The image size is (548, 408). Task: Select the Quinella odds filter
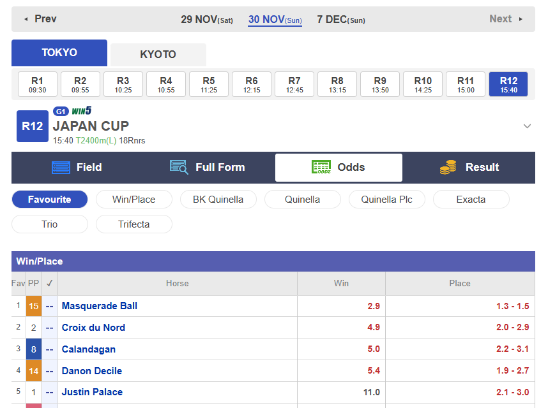click(302, 200)
